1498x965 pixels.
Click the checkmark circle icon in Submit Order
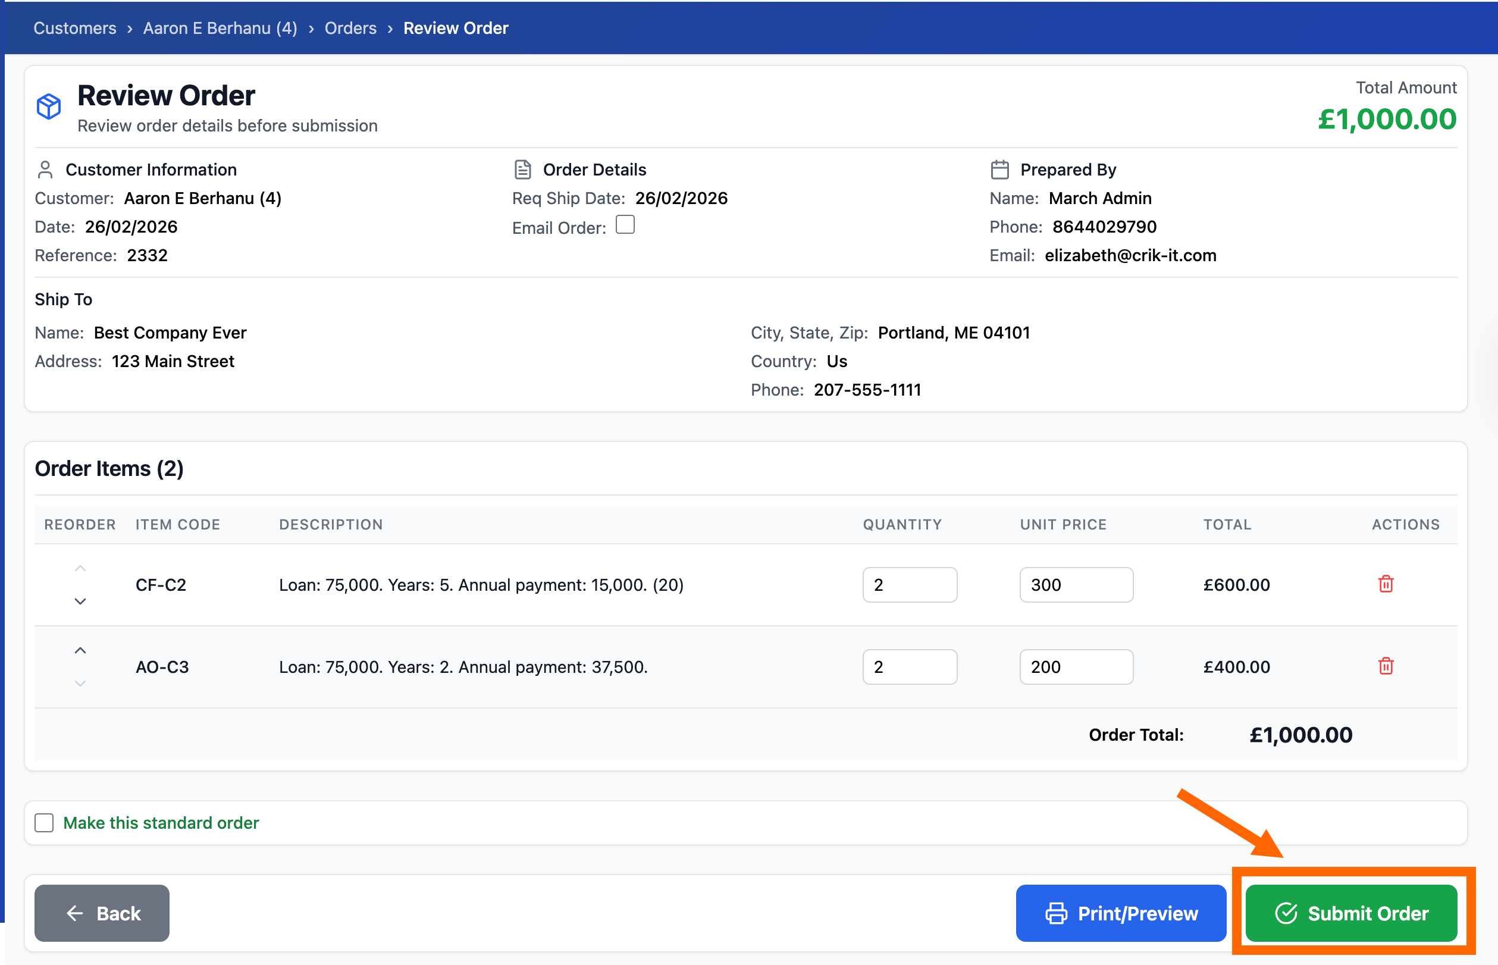pyautogui.click(x=1286, y=913)
